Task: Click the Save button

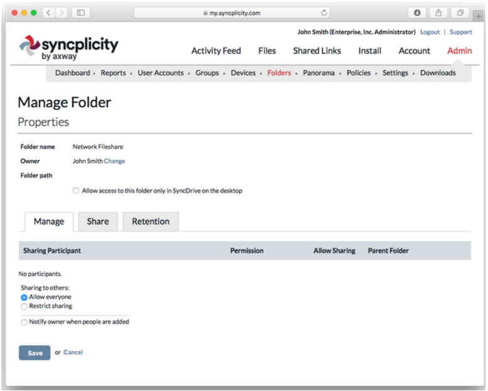Action: click(35, 353)
